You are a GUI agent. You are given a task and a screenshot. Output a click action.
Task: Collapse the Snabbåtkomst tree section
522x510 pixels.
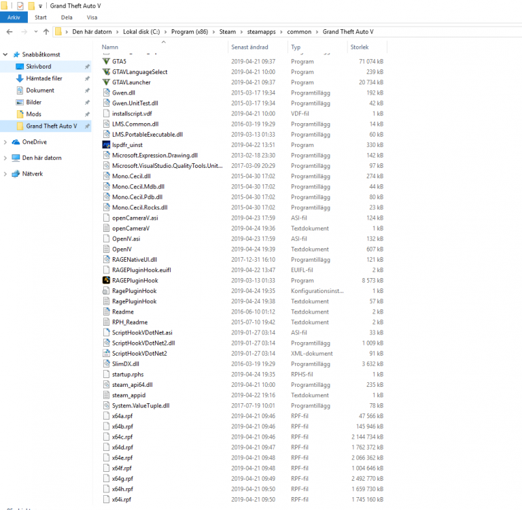click(5, 54)
